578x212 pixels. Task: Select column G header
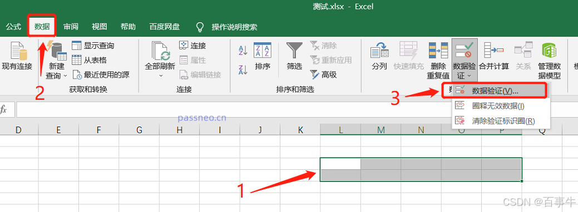(x=139, y=129)
